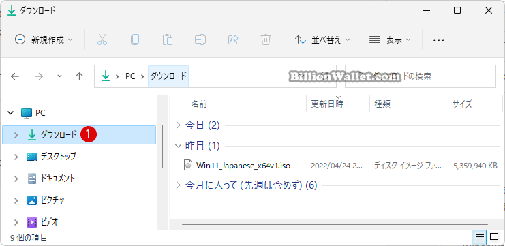Switch to large icons view toggle

pyautogui.click(x=493, y=238)
